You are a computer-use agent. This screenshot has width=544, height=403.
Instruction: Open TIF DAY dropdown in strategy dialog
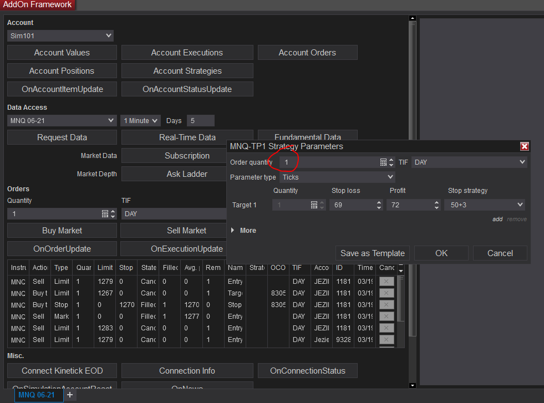click(469, 162)
